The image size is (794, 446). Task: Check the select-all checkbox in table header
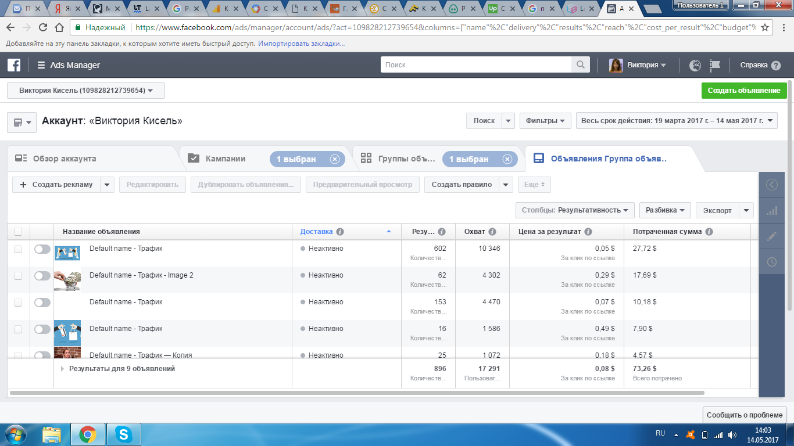18,232
